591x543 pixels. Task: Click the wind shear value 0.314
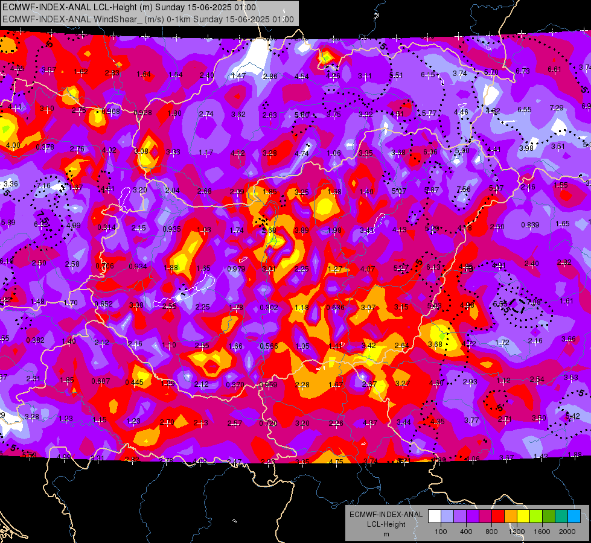pos(107,227)
